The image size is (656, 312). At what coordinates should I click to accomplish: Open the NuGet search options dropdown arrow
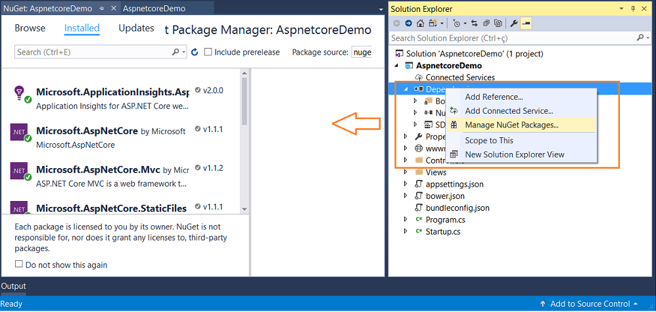(x=185, y=53)
